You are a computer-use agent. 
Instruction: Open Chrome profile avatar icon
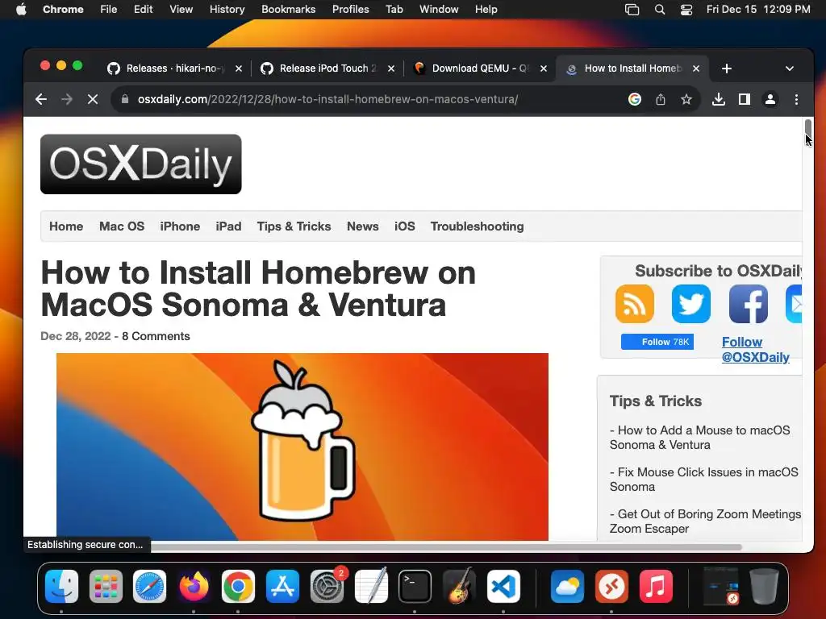tap(770, 99)
